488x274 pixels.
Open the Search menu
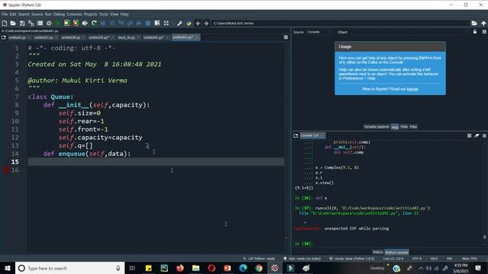[24, 14]
